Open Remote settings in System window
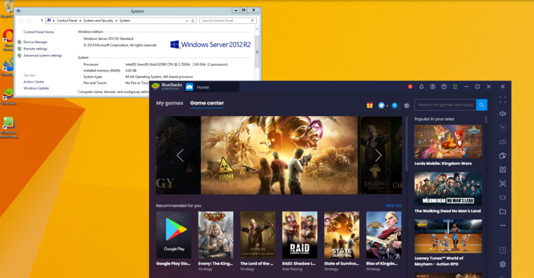Viewport: 534px width, 278px height. coord(35,49)
